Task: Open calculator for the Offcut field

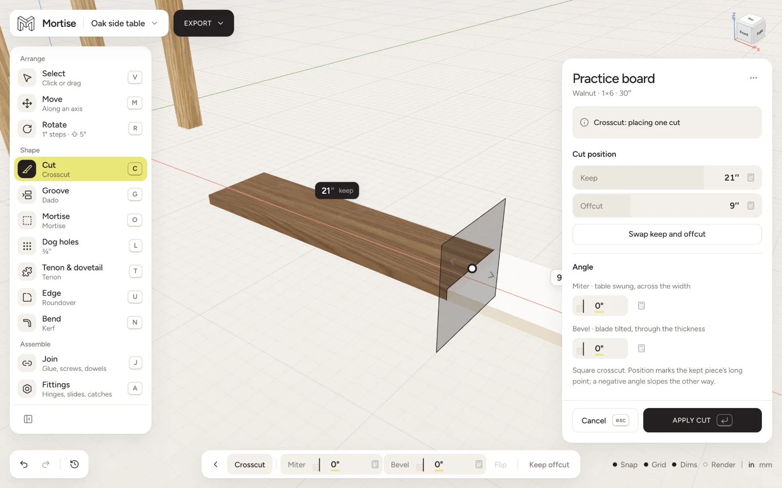Action: (751, 206)
